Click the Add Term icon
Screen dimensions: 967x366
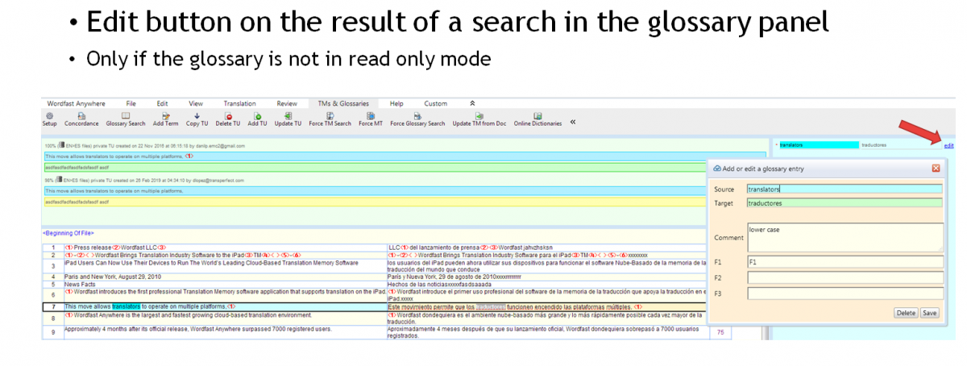click(x=165, y=116)
